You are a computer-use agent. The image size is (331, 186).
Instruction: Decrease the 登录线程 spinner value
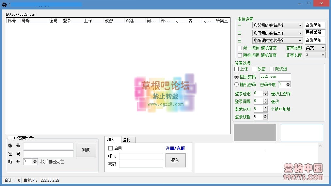pyautogui.click(x=265, y=118)
